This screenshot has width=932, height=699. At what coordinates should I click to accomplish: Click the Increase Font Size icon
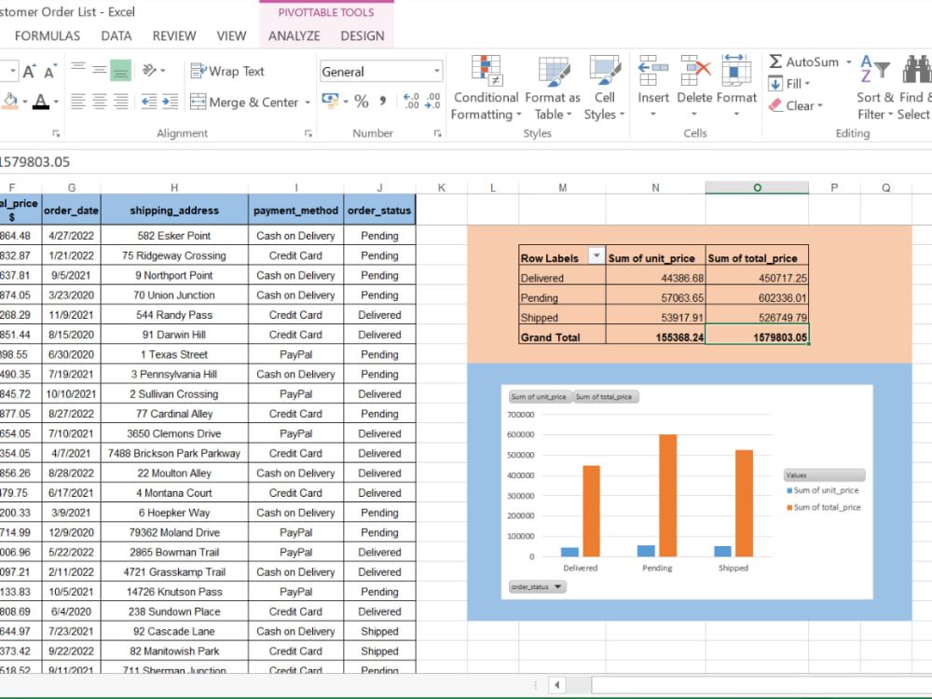click(29, 72)
